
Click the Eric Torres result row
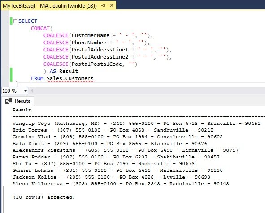coord(113,130)
